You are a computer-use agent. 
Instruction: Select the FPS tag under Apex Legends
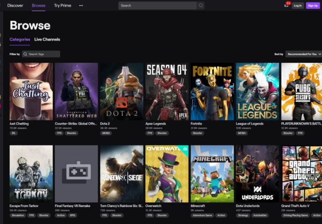point(150,133)
